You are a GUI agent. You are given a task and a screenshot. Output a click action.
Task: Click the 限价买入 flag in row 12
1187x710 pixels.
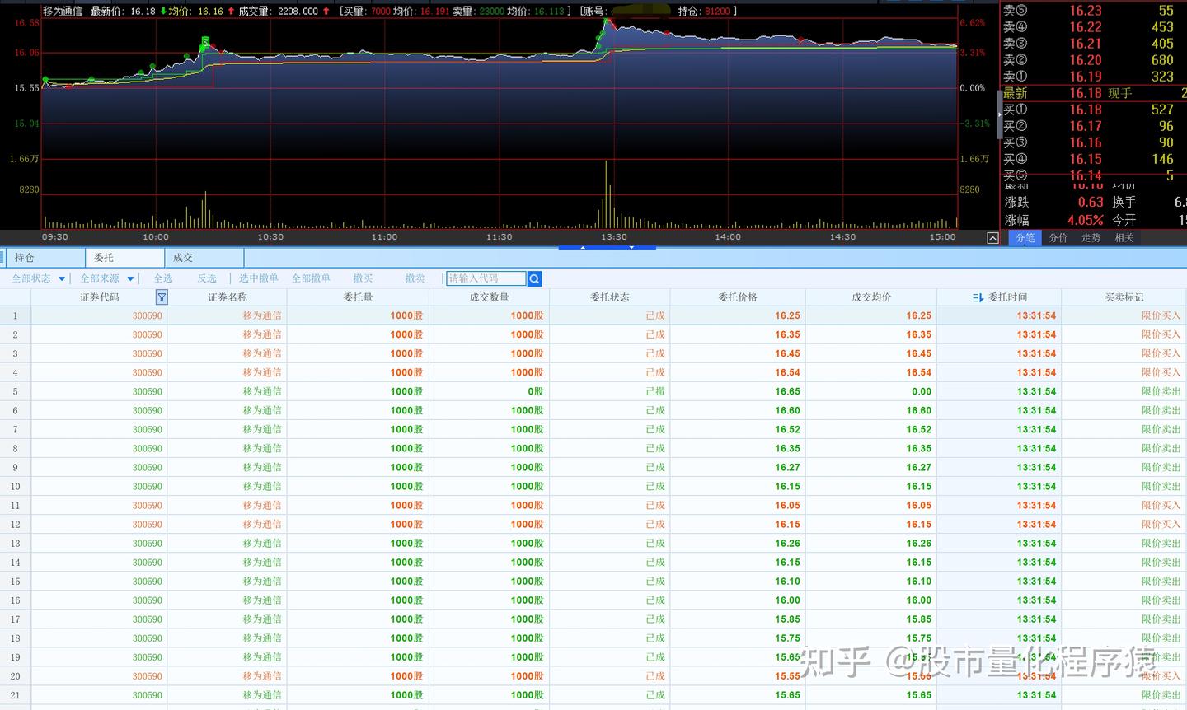pyautogui.click(x=1161, y=524)
